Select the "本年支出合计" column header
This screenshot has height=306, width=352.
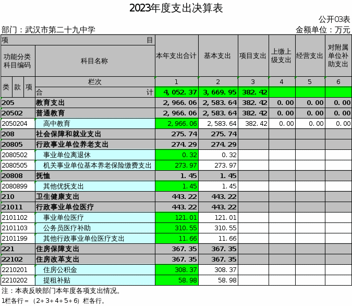pyautogui.click(x=176, y=56)
